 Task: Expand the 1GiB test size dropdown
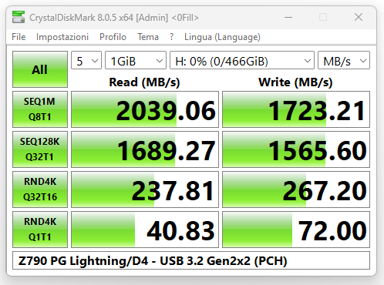(x=136, y=60)
